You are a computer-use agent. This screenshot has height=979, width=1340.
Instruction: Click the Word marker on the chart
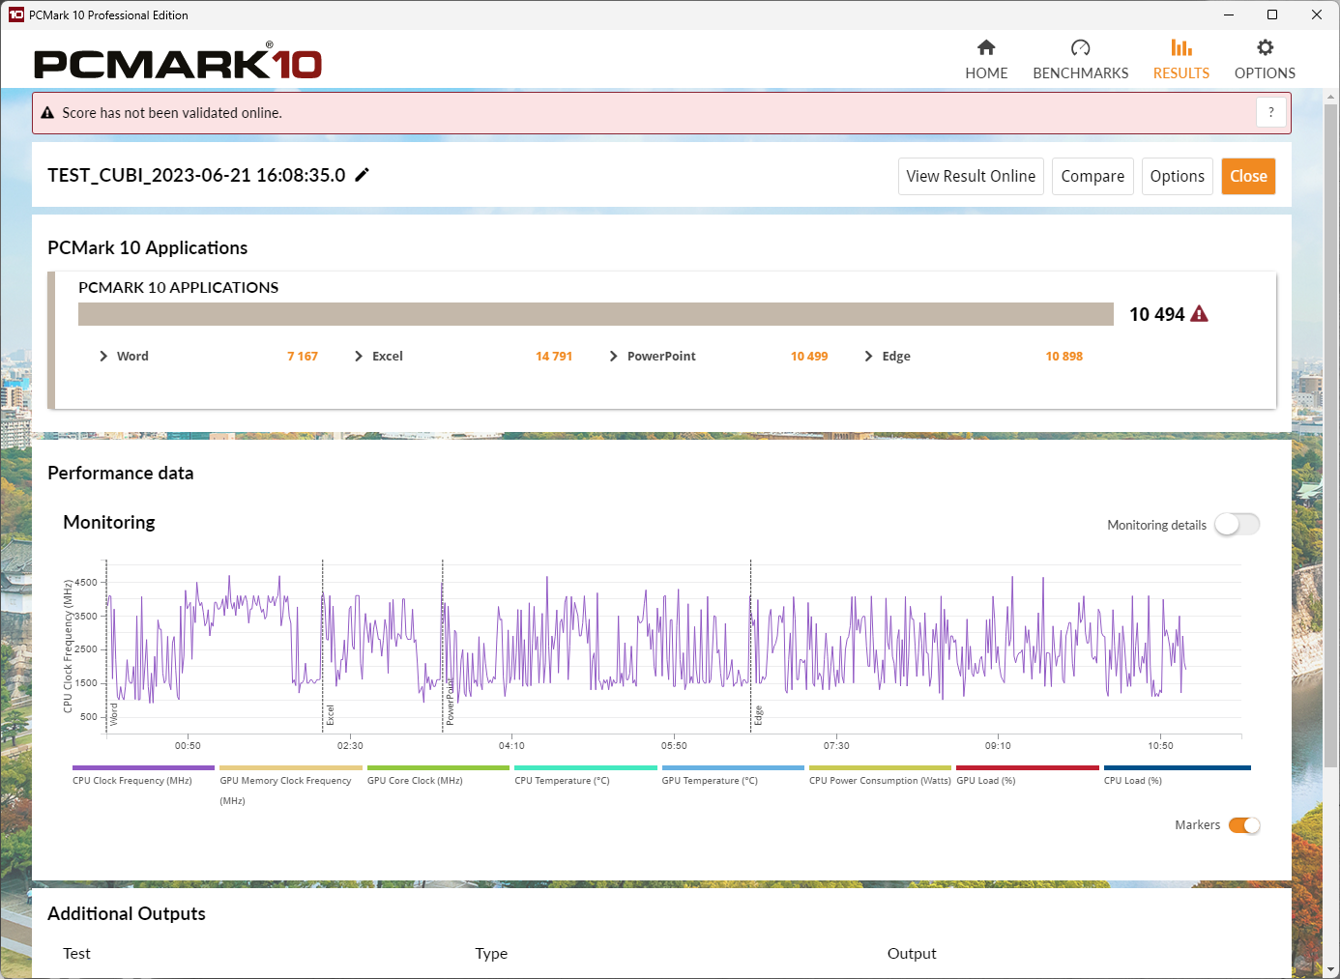114,714
